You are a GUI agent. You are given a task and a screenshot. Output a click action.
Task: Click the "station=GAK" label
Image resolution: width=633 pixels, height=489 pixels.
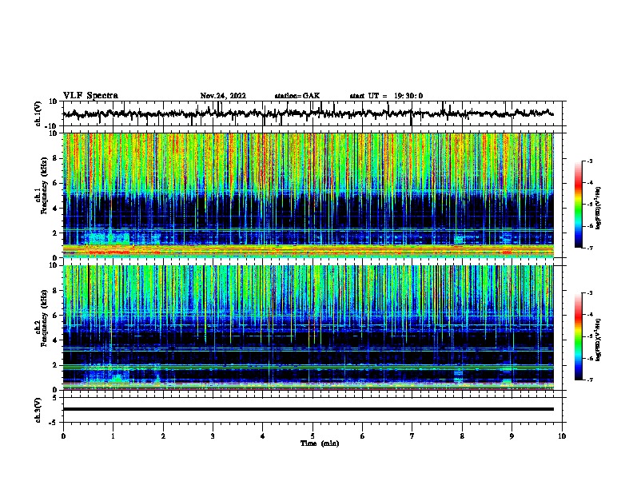297,96
